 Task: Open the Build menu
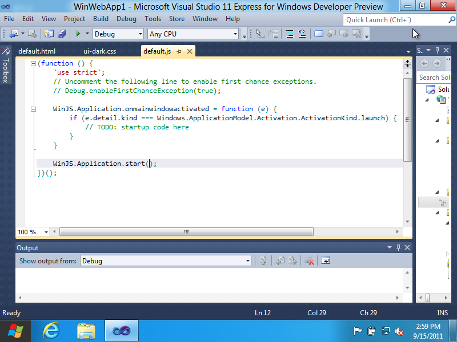coord(101,19)
